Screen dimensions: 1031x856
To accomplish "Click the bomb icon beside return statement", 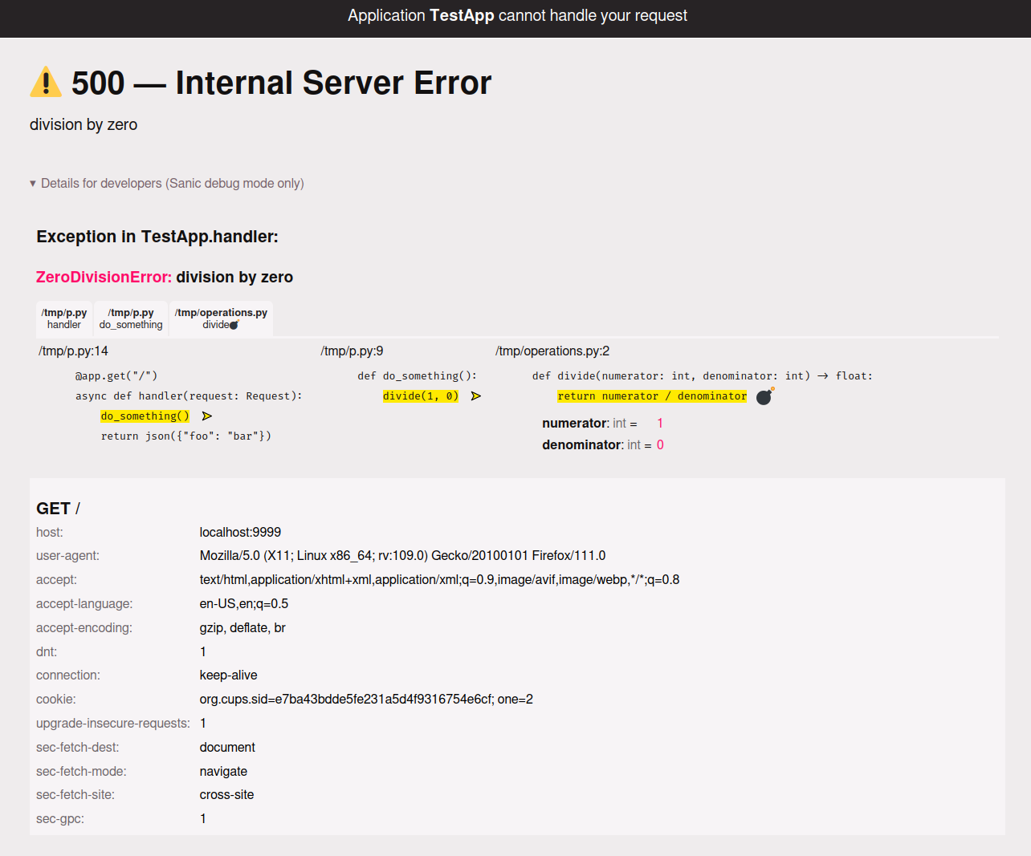I will click(x=765, y=396).
